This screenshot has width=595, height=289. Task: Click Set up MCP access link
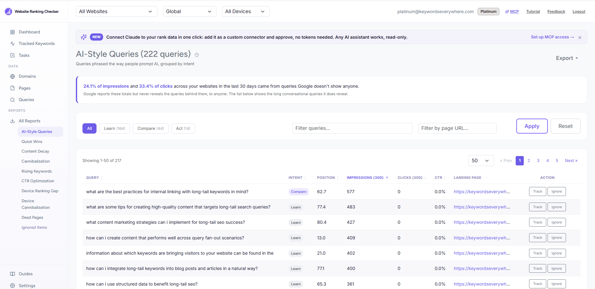pos(553,37)
